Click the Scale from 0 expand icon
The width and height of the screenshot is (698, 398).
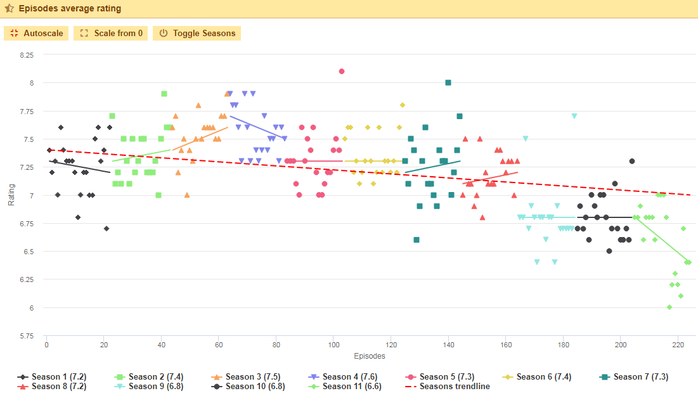pyautogui.click(x=84, y=34)
